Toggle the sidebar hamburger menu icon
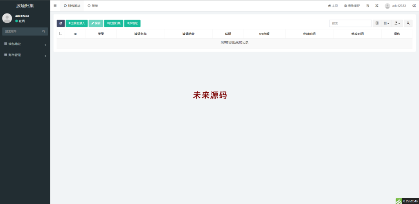 tap(55, 6)
